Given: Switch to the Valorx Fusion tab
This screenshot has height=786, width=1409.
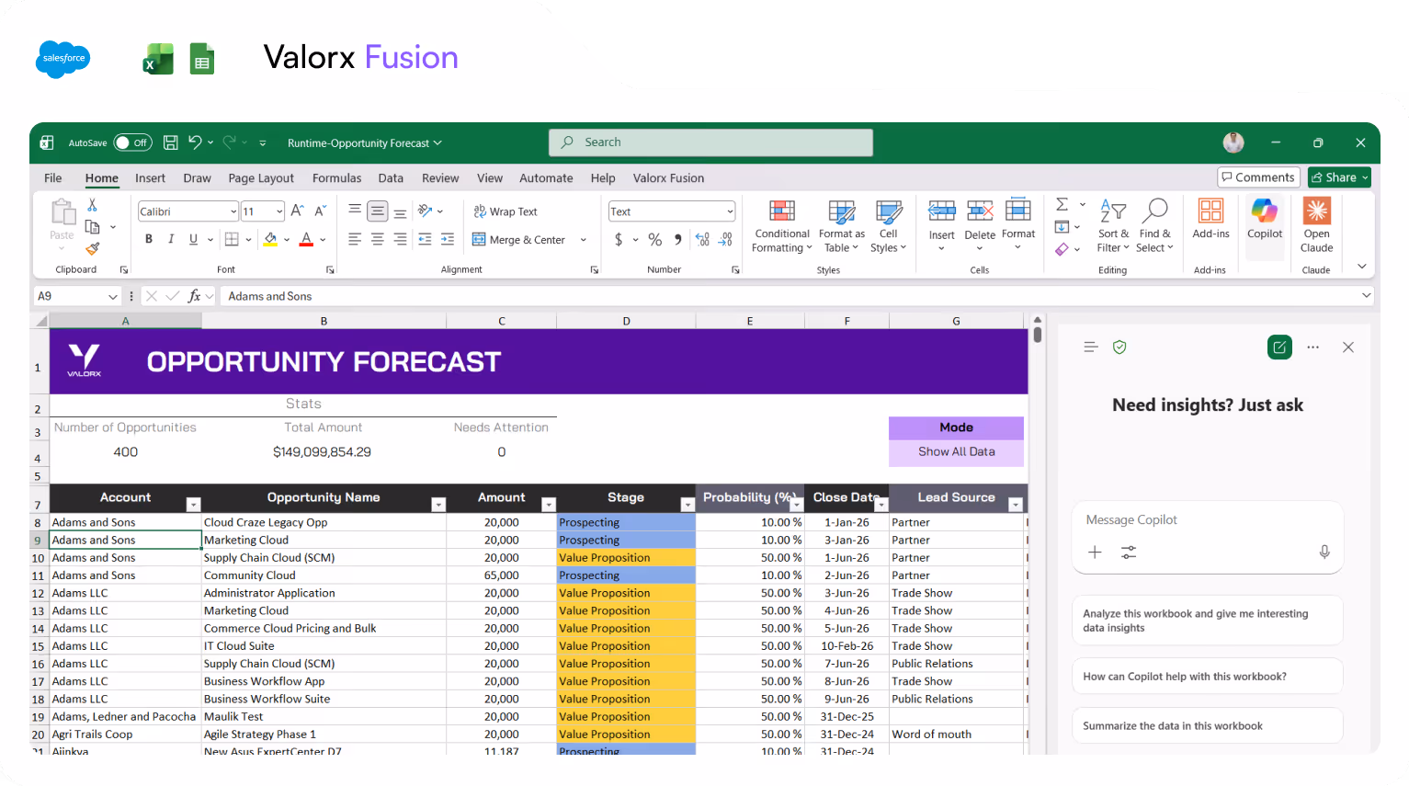Looking at the screenshot, I should [x=668, y=177].
